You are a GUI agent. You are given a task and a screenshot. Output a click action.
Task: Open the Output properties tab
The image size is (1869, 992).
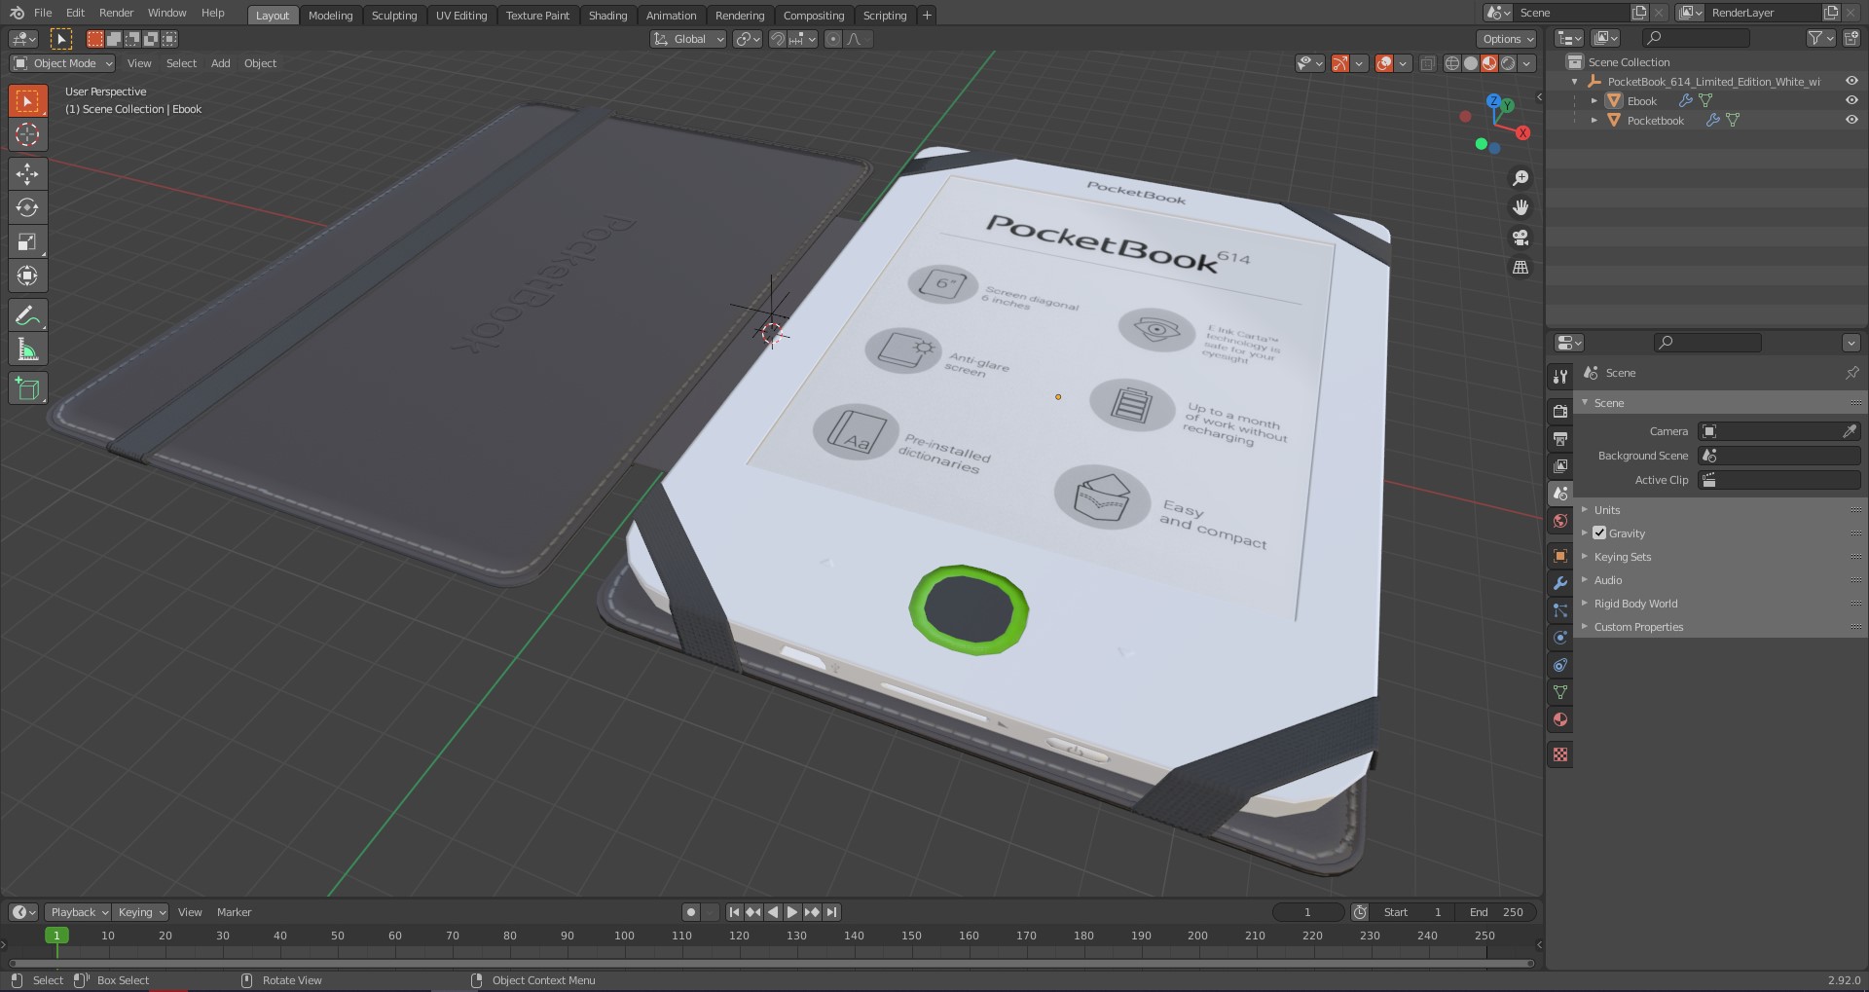tap(1560, 438)
